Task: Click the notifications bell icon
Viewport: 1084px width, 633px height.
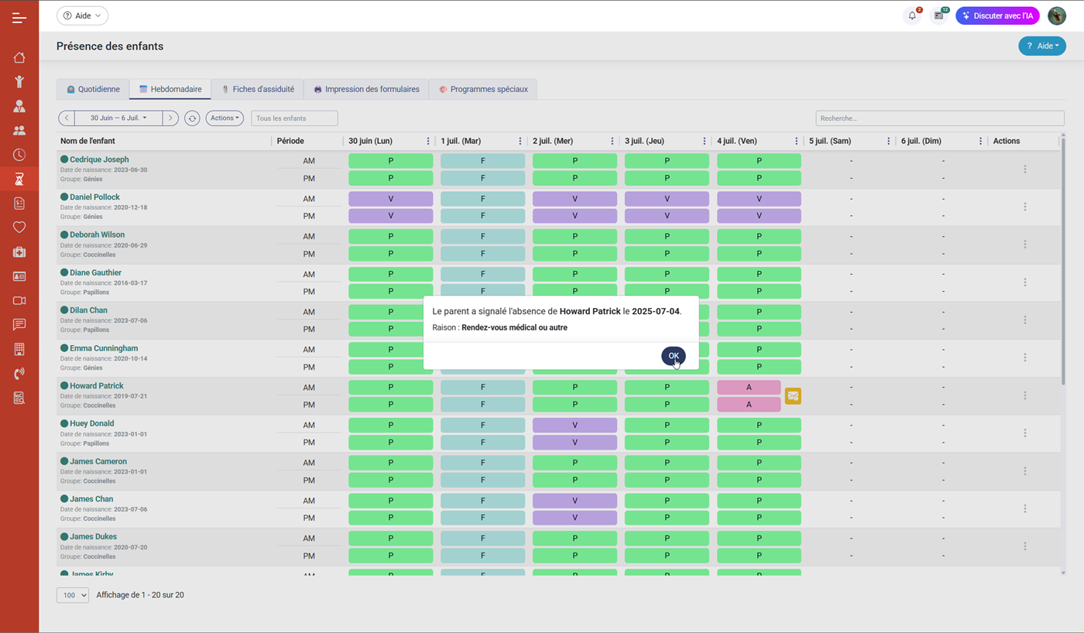Action: pos(912,15)
